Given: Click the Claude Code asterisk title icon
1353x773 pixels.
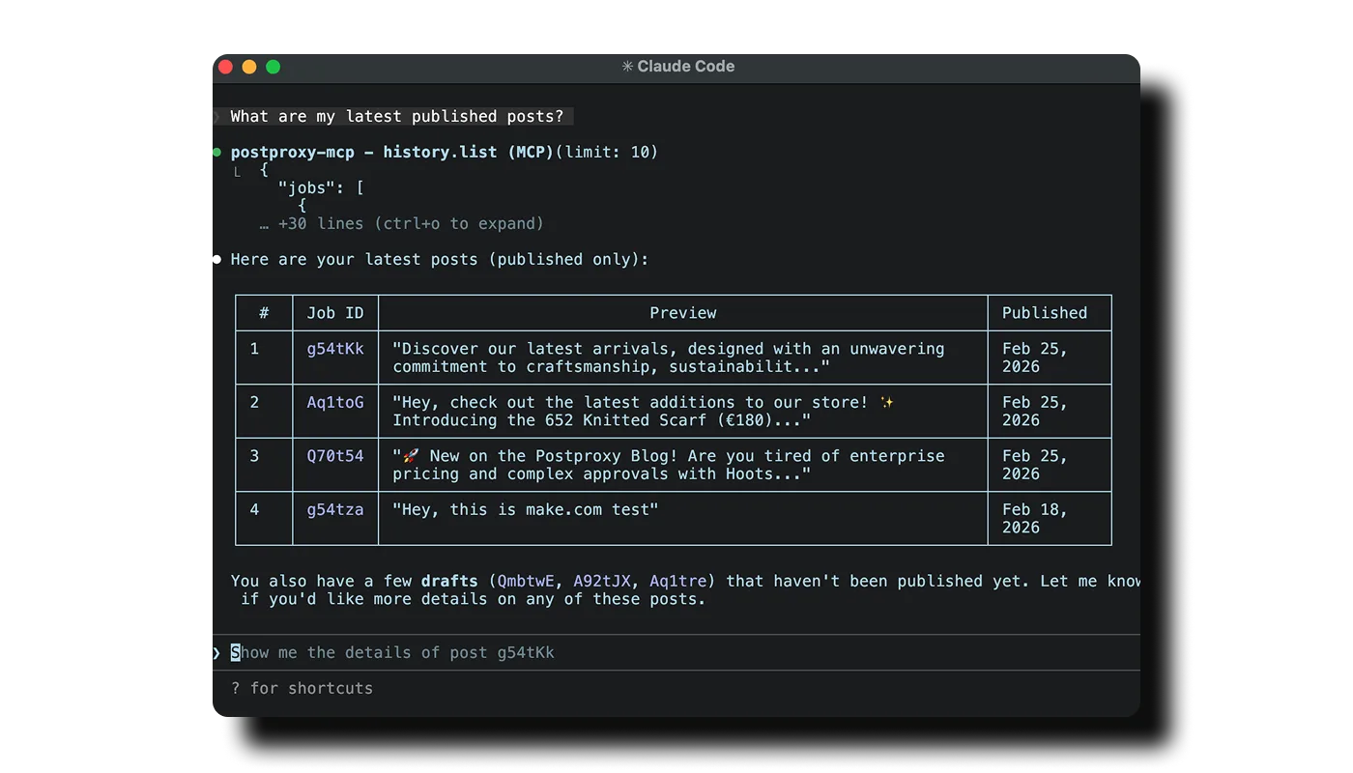Looking at the screenshot, I should click(627, 67).
